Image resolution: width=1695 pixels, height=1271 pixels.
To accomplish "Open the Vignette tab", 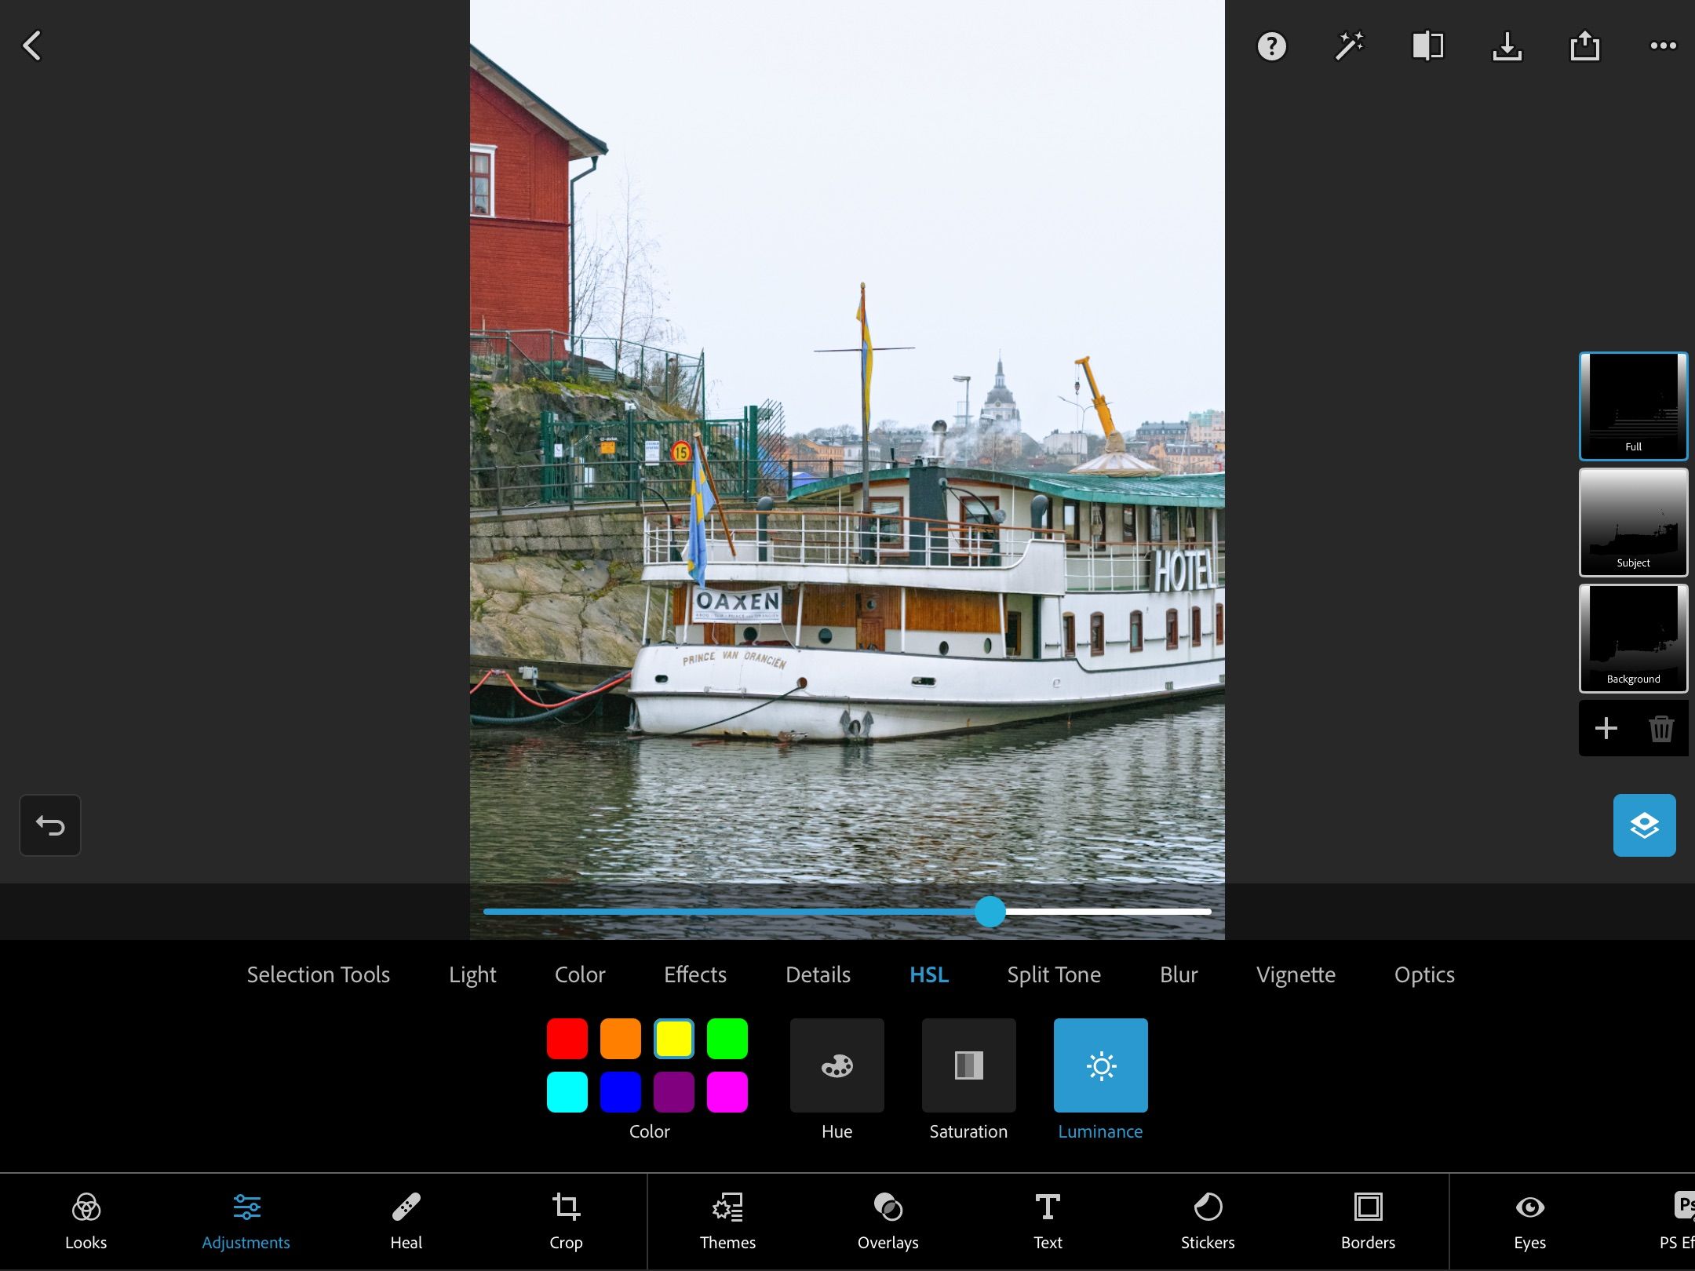I will [1296, 974].
